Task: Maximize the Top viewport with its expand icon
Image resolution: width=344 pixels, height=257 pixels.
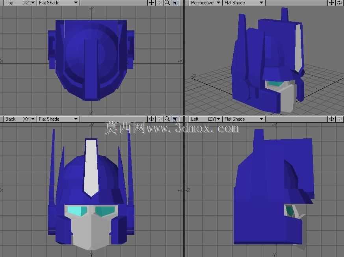Action: pos(175,3)
